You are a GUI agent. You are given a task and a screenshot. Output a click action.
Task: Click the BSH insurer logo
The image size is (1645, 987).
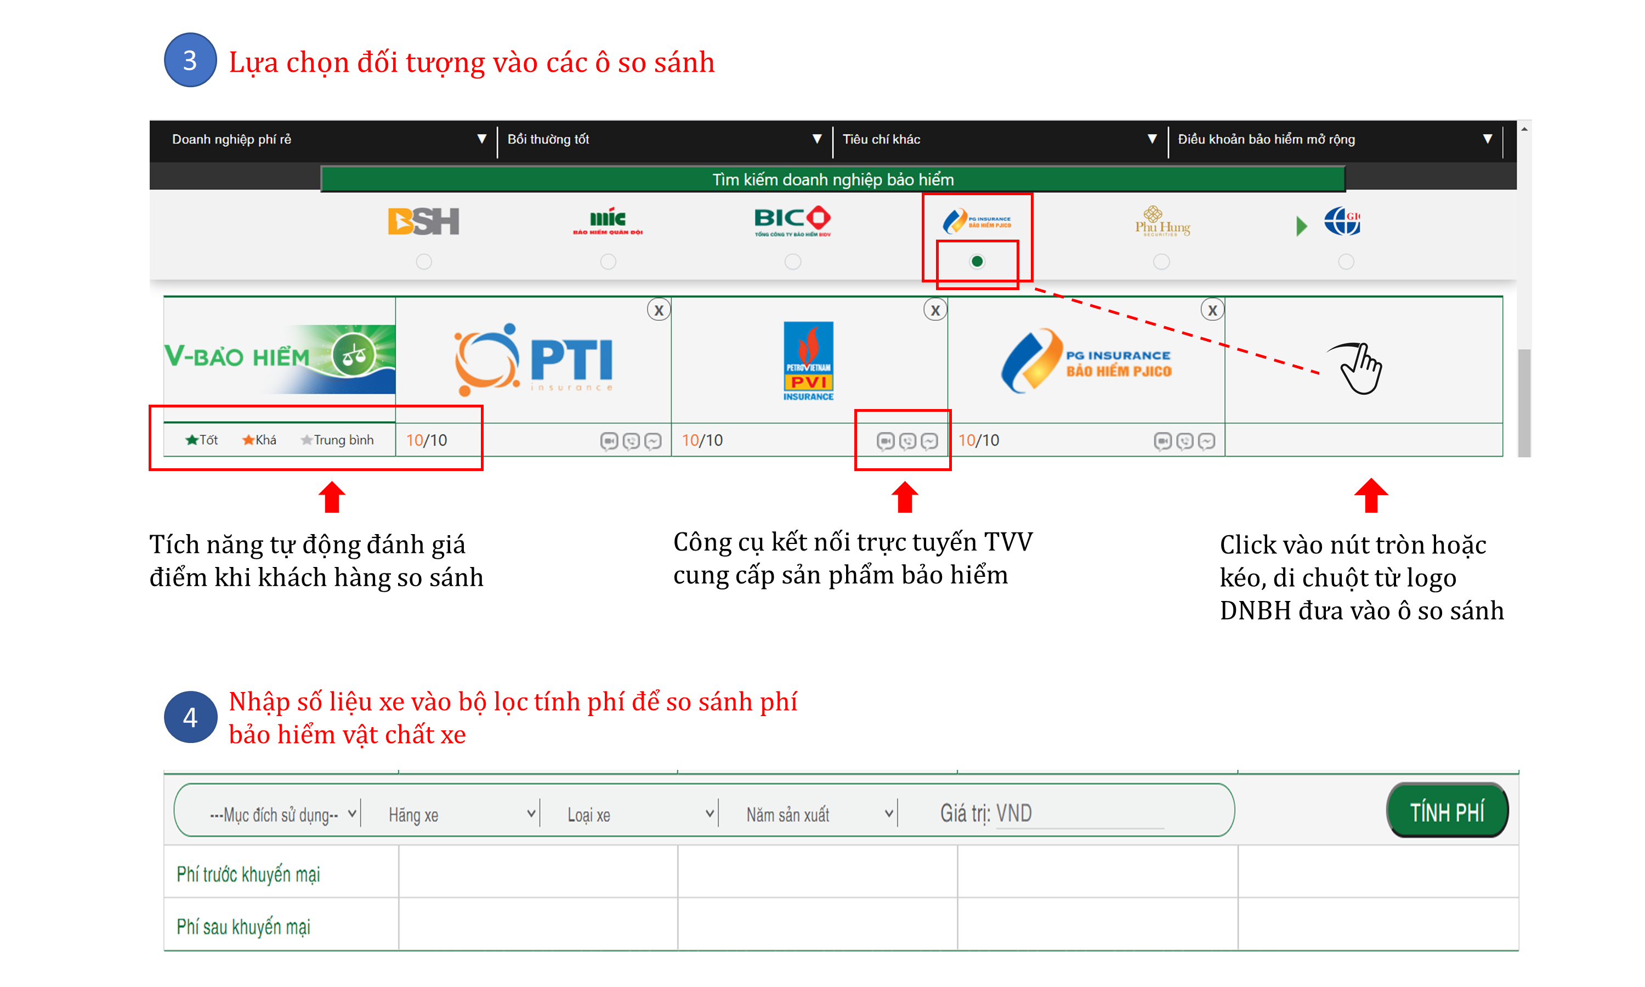click(423, 222)
